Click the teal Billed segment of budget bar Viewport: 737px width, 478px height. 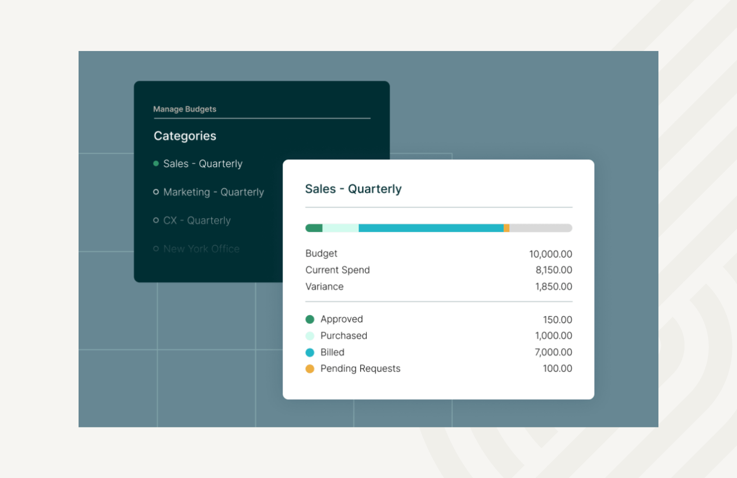pos(431,228)
